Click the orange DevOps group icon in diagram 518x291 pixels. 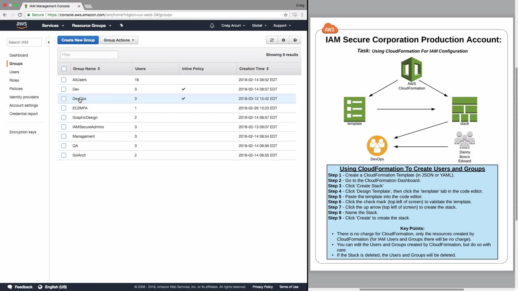tap(377, 146)
